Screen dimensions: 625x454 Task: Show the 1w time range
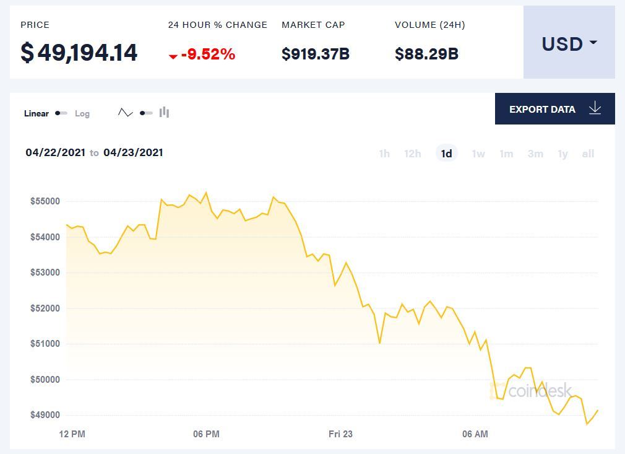click(478, 154)
